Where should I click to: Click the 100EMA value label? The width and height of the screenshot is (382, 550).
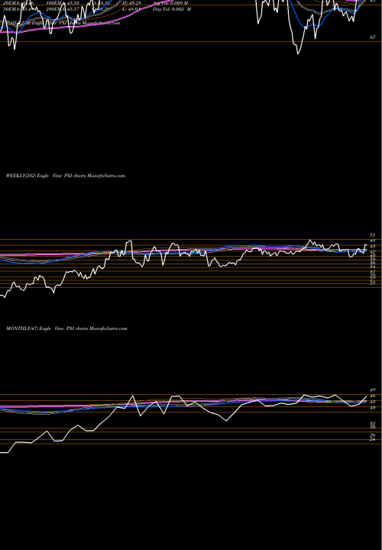tap(63, 3)
